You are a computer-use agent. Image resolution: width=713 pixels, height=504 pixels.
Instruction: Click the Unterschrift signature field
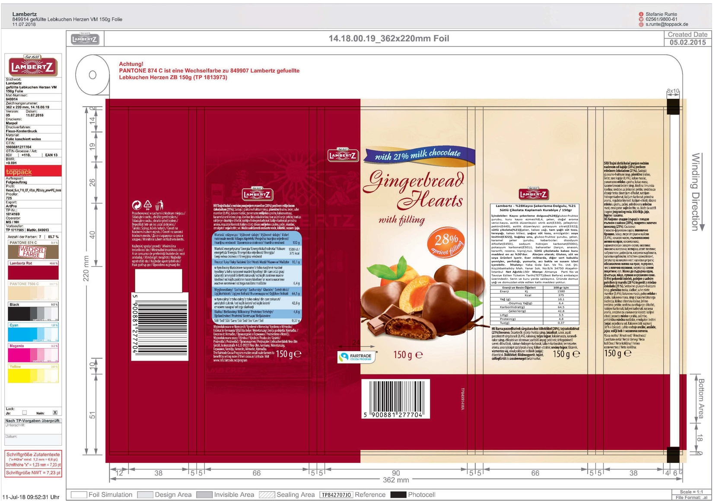[x=33, y=429]
